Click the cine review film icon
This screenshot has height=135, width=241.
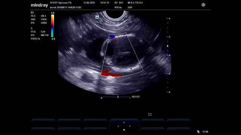point(150,114)
